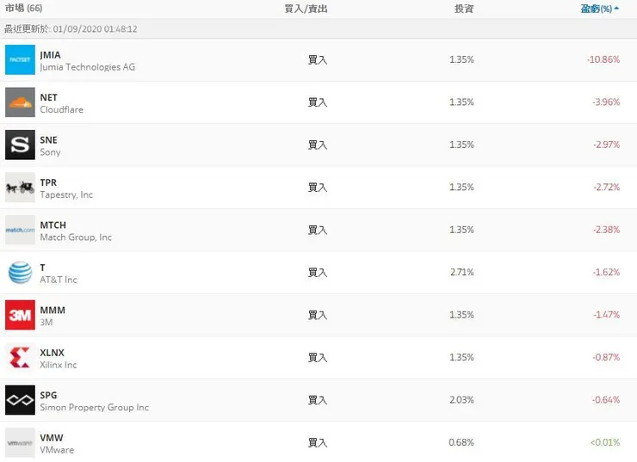Click the 買入 label for Sony

click(318, 145)
